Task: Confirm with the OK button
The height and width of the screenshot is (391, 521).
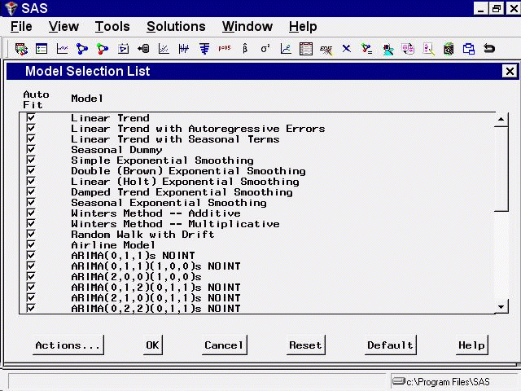Action: (153, 345)
